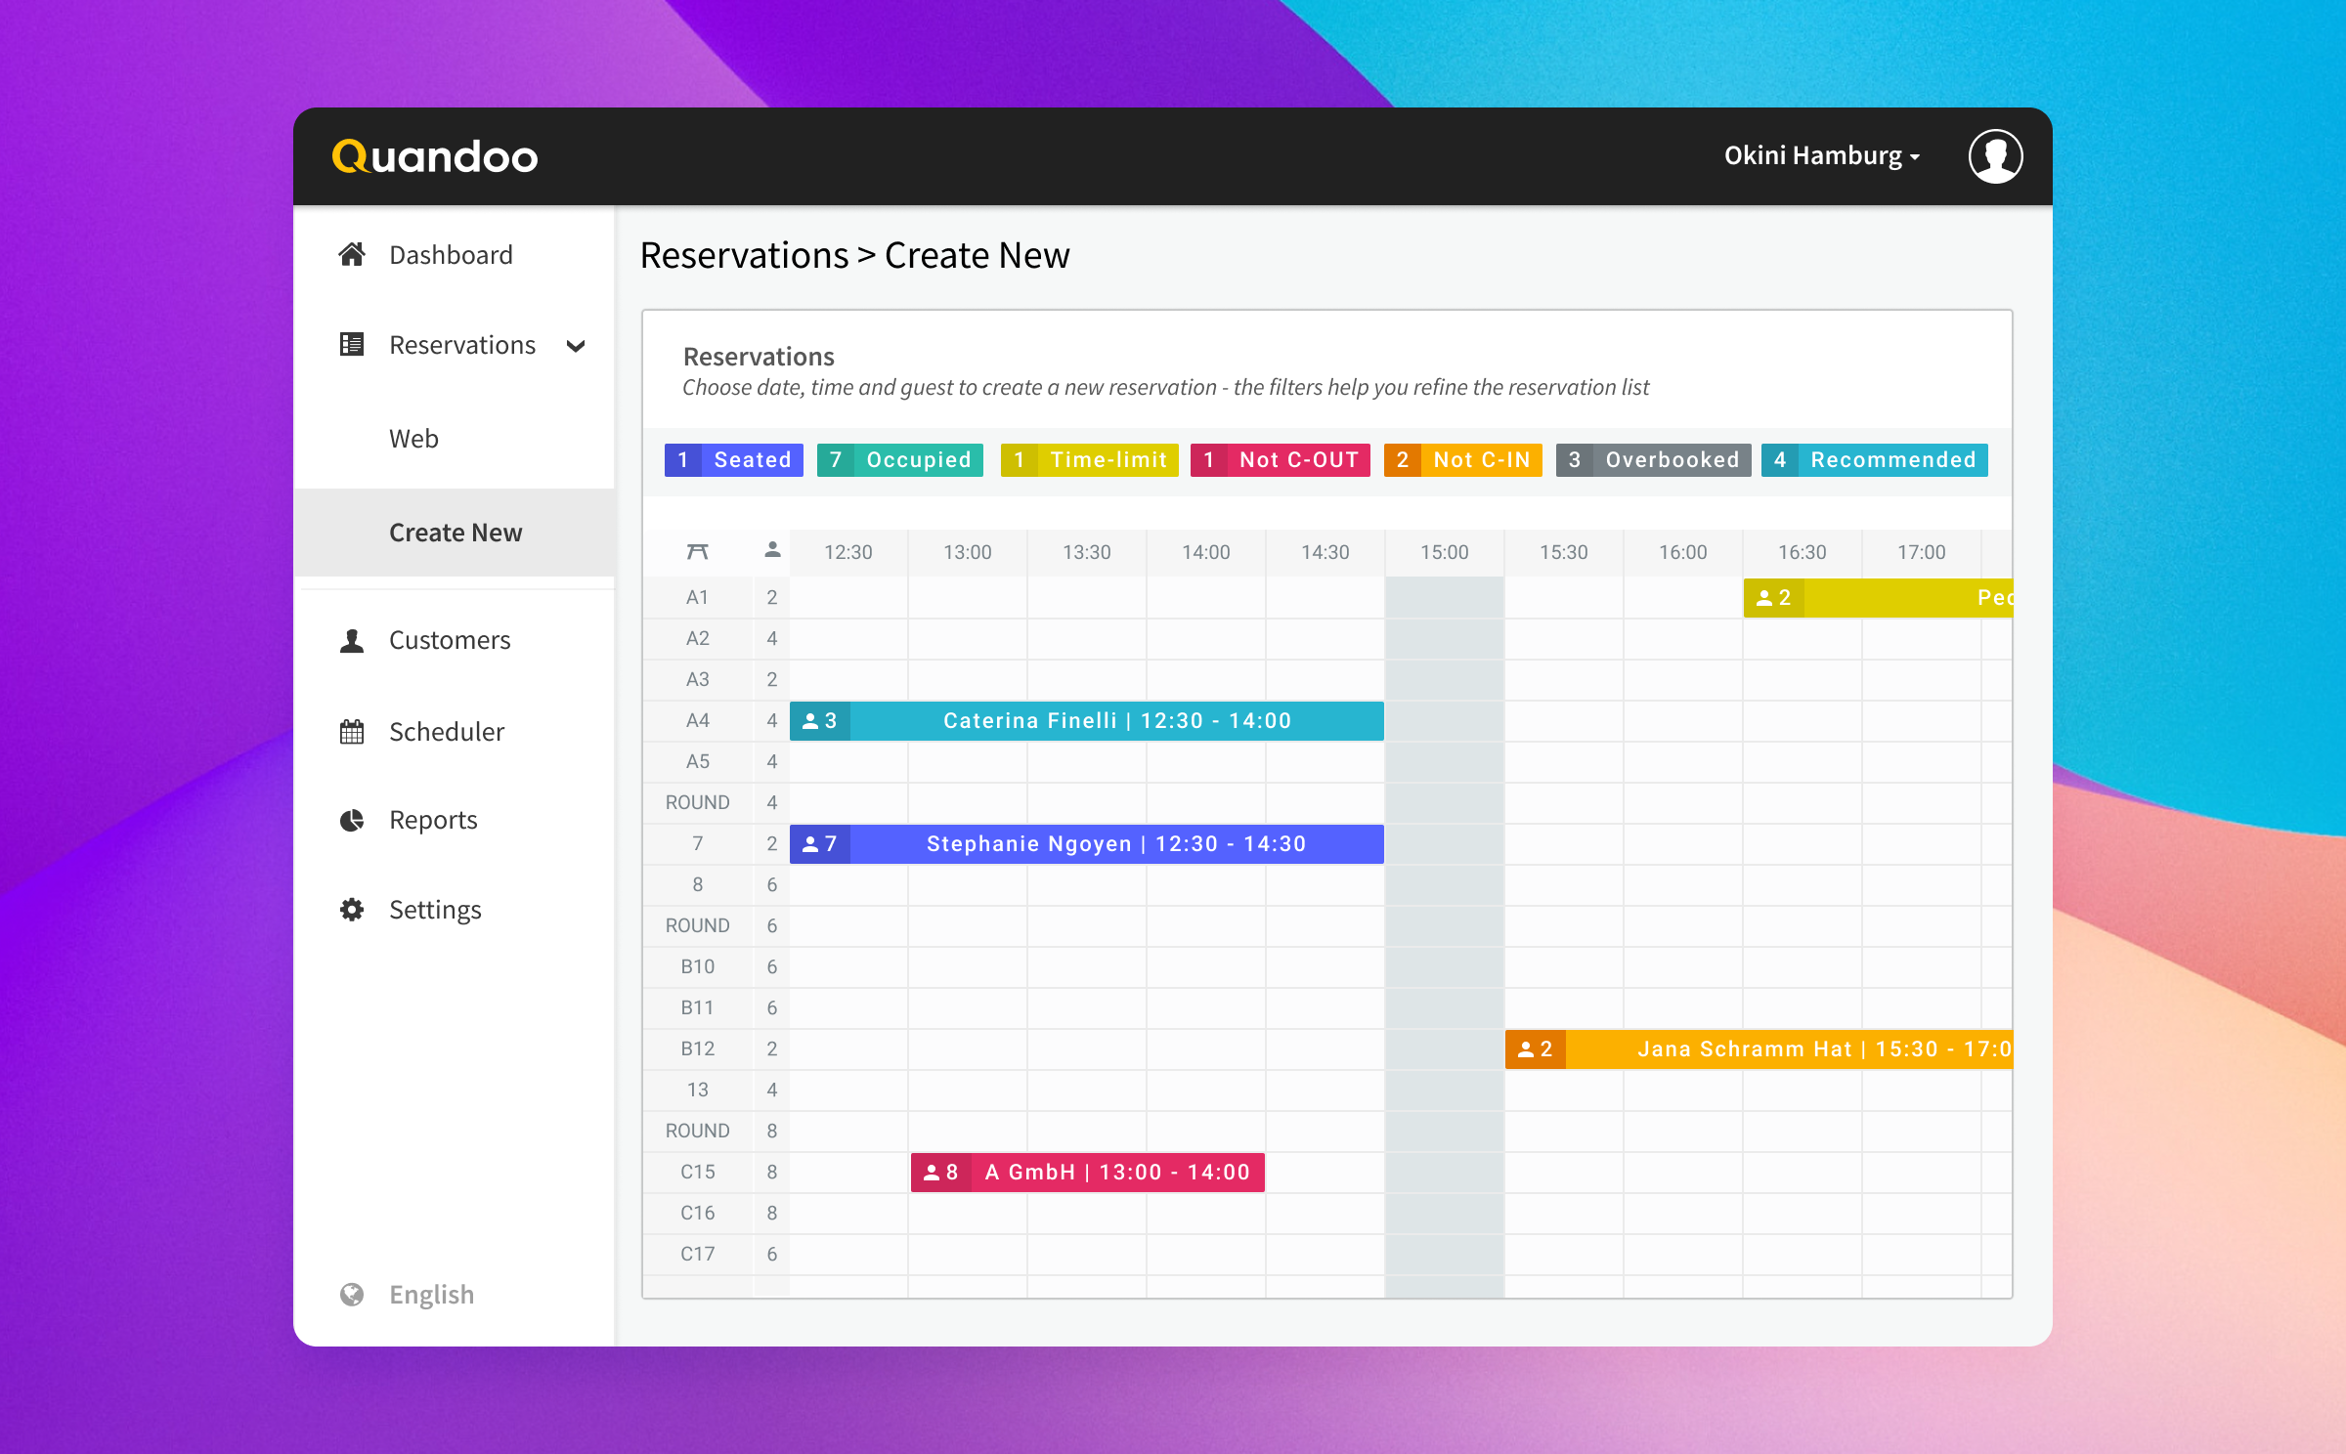This screenshot has width=2346, height=1454.
Task: Change language from English
Action: [431, 1295]
